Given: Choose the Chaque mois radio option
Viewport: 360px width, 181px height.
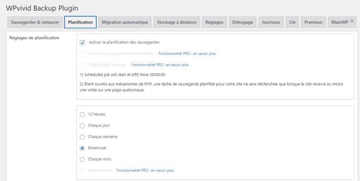Looking at the screenshot, I should [82, 159].
